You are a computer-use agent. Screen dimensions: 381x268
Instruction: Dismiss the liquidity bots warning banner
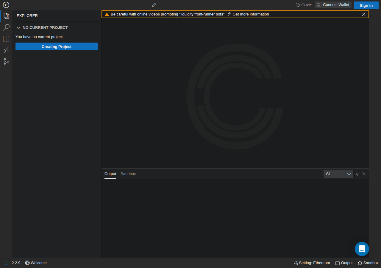pyautogui.click(x=364, y=14)
